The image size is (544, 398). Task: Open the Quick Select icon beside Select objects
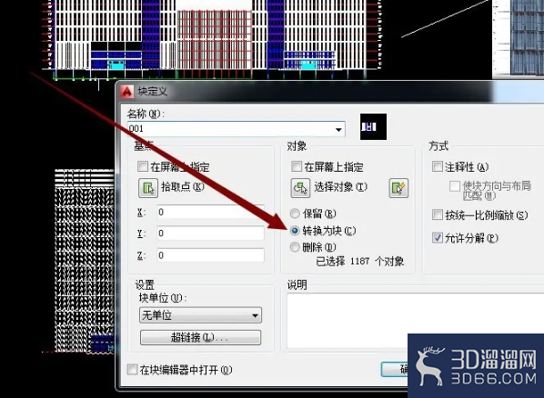(398, 188)
